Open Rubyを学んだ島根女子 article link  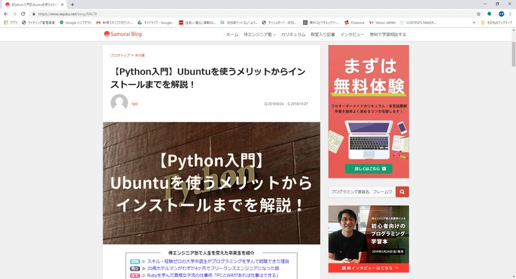click(x=213, y=275)
